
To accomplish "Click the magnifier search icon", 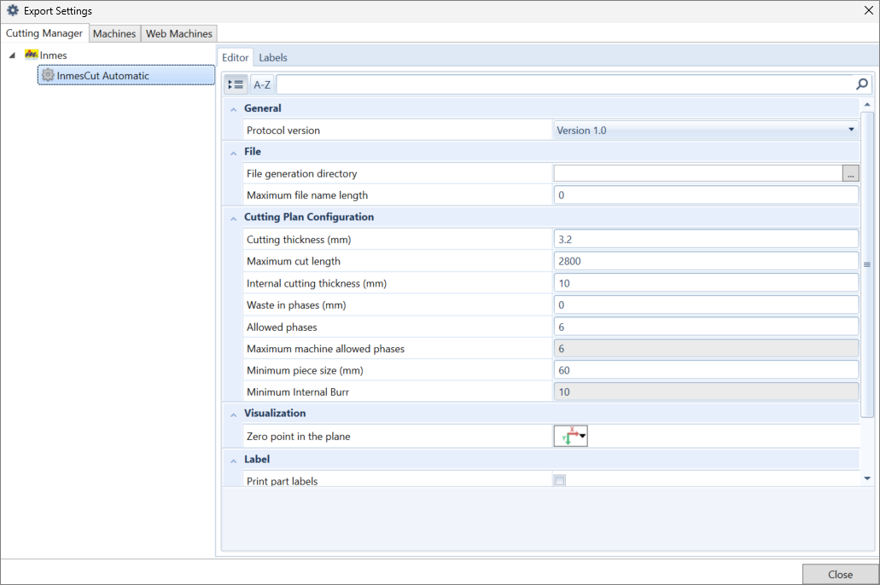I will pyautogui.click(x=861, y=84).
